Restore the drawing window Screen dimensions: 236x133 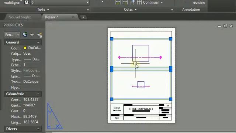click(225, 26)
